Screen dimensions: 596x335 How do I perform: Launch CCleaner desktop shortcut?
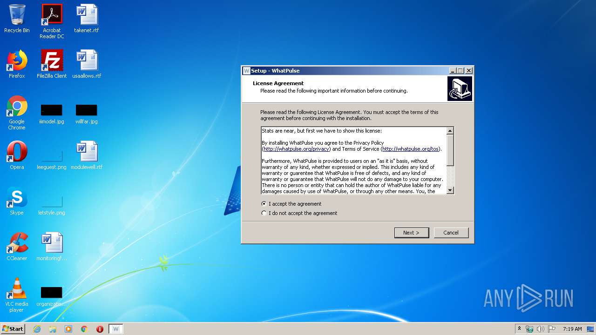pos(17,247)
